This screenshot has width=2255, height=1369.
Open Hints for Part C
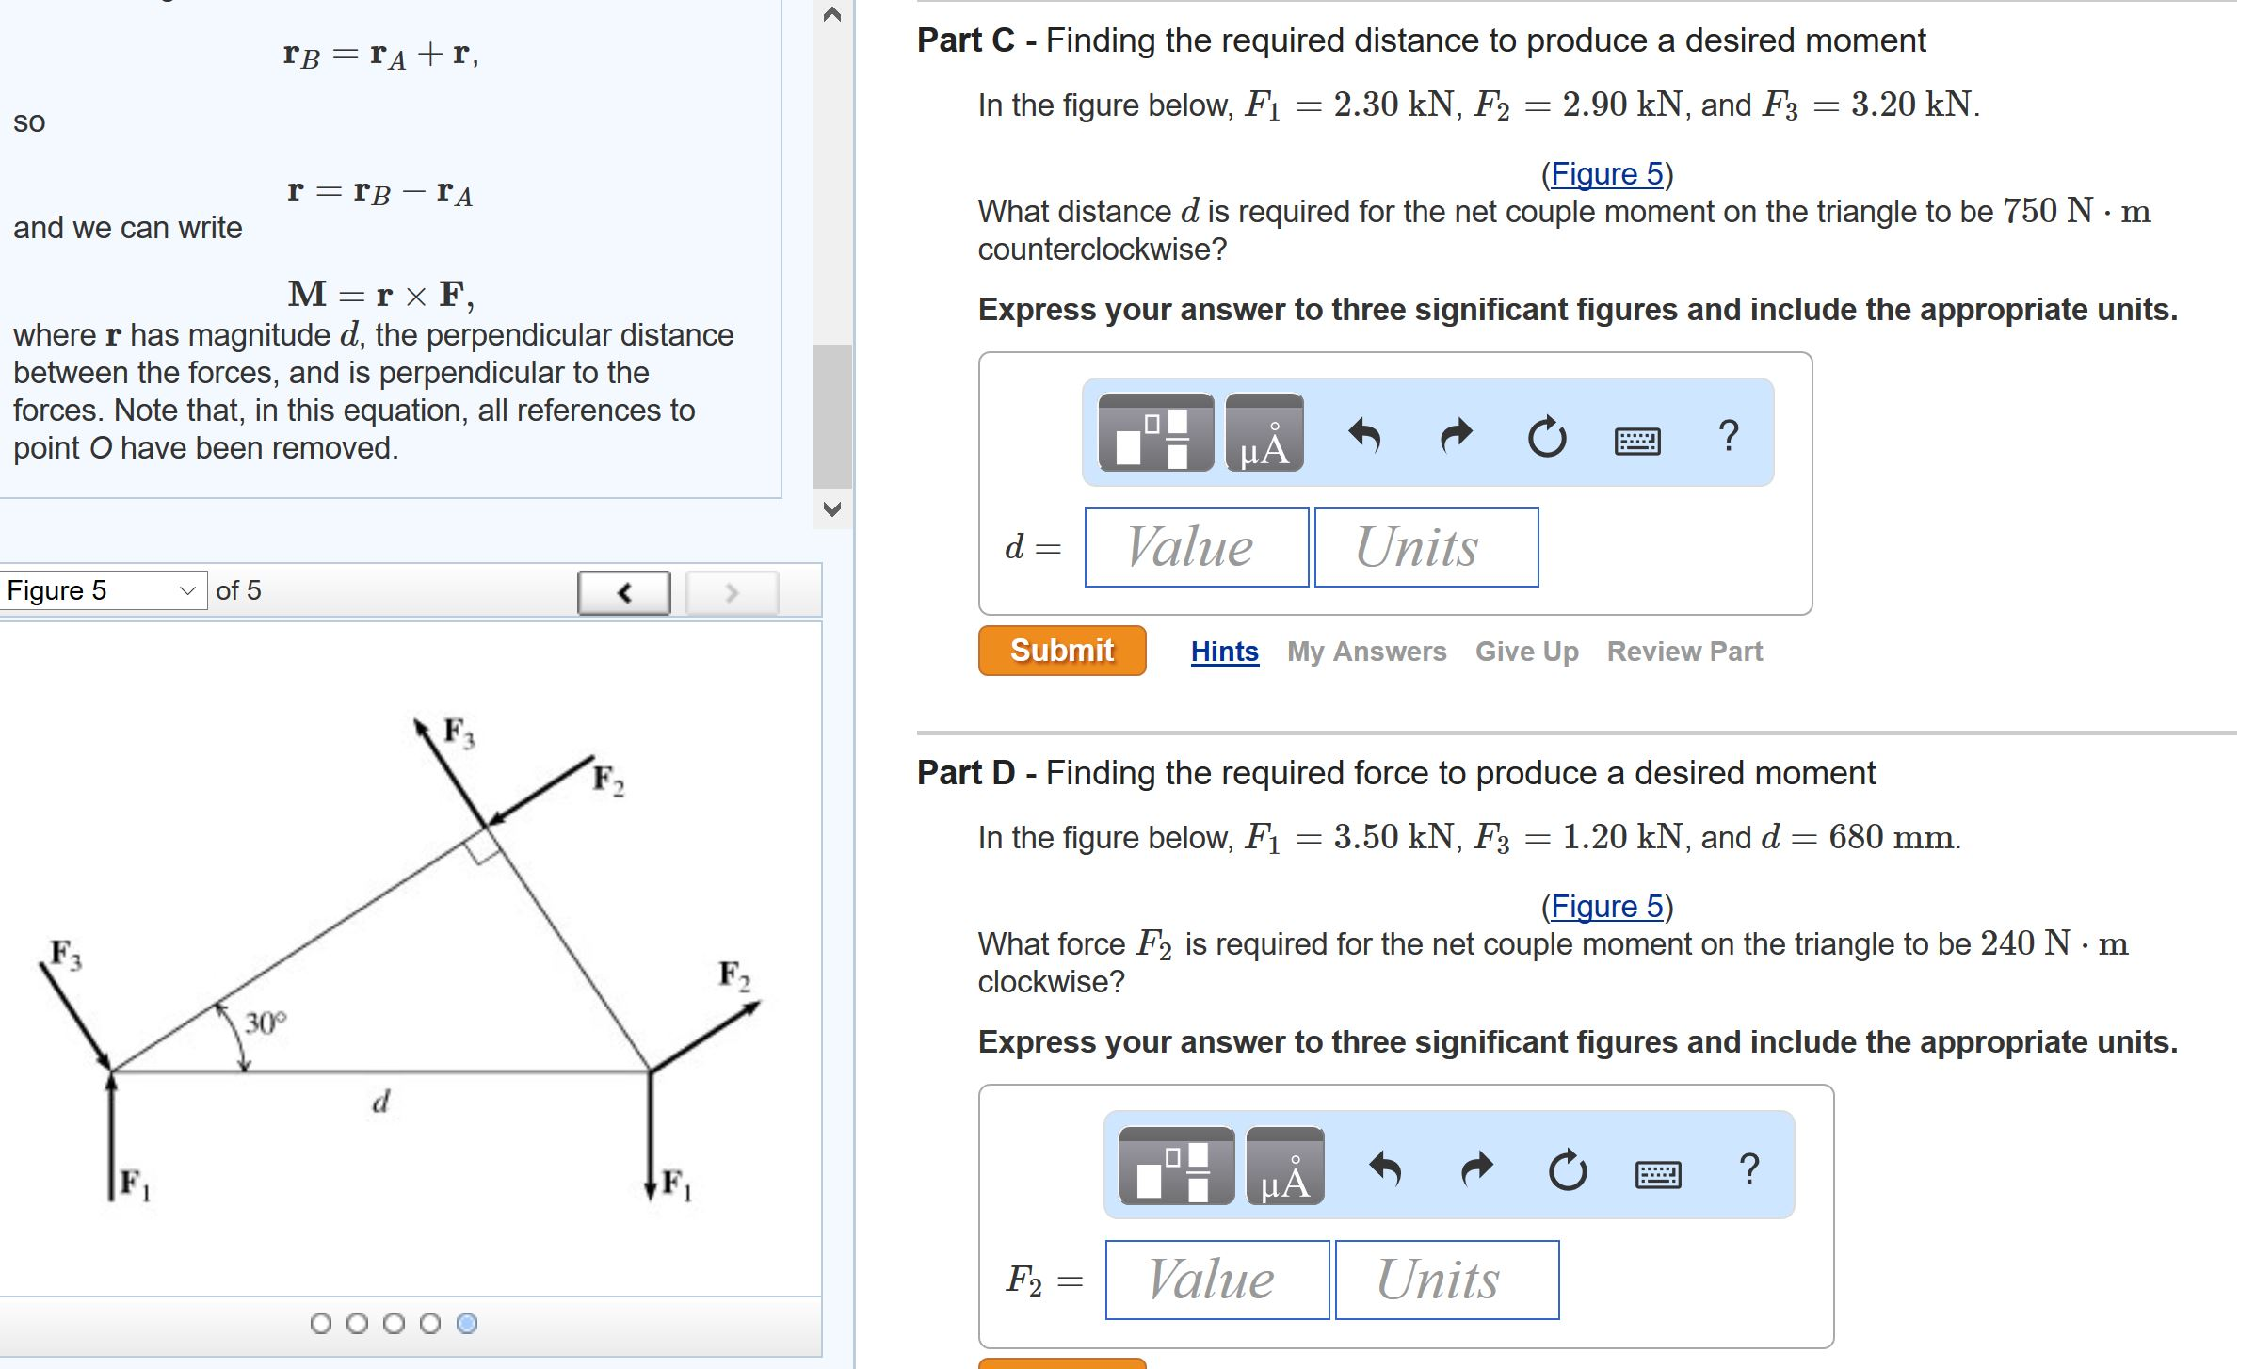[x=1223, y=651]
